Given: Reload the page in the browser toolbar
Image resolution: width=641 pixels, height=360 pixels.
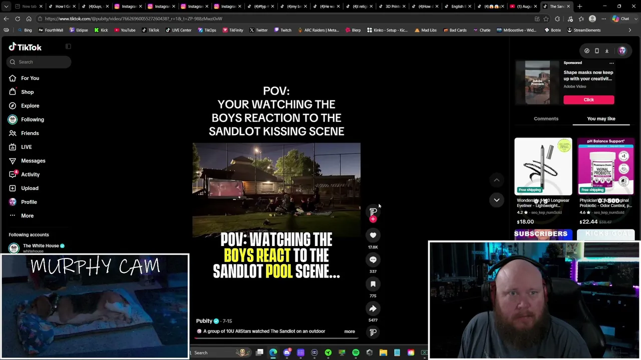Looking at the screenshot, I should [x=18, y=18].
